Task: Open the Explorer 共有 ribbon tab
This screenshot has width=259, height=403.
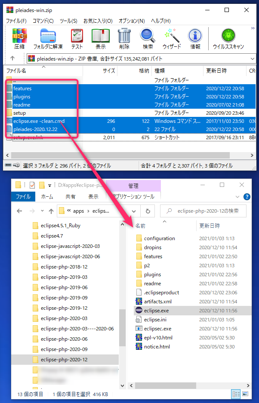Action: 70,197
